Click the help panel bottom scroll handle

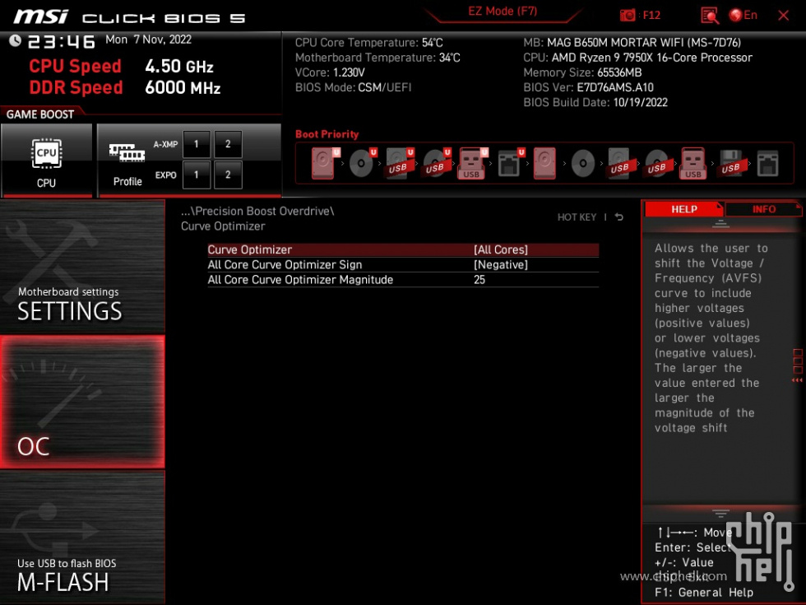(x=720, y=514)
